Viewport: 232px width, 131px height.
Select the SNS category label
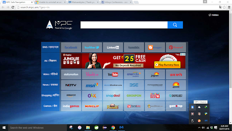click(x=50, y=47)
